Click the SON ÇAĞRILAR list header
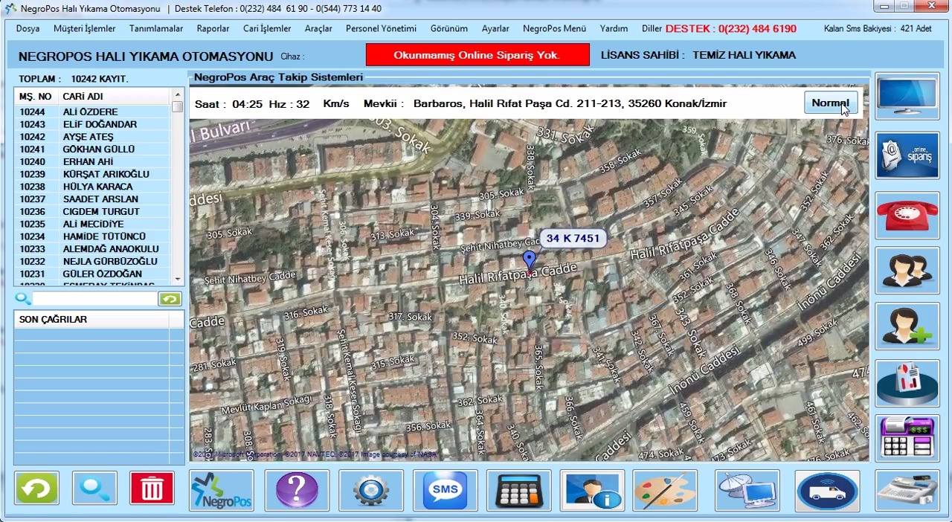The height and width of the screenshot is (522, 952). 91,320
